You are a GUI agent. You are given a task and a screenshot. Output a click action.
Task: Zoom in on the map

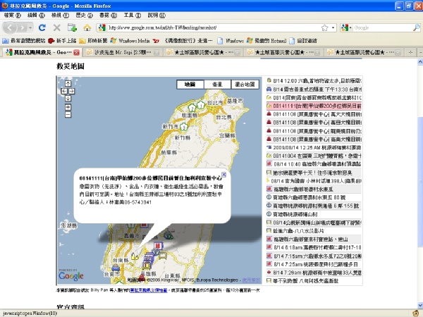tap(68, 107)
